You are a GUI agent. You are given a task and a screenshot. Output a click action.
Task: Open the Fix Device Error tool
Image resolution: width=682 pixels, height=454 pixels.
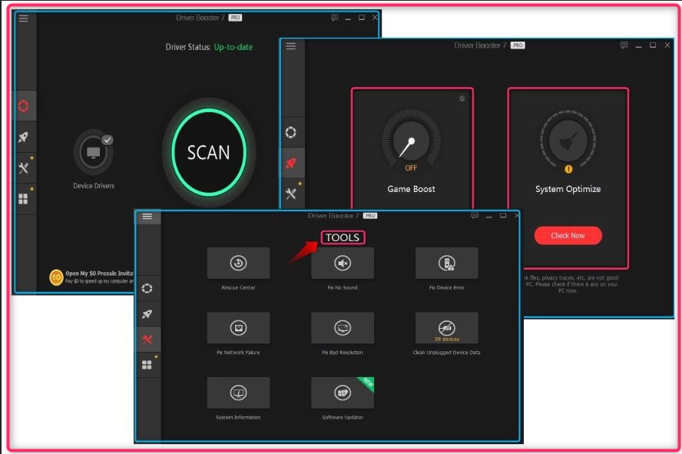pyautogui.click(x=447, y=263)
